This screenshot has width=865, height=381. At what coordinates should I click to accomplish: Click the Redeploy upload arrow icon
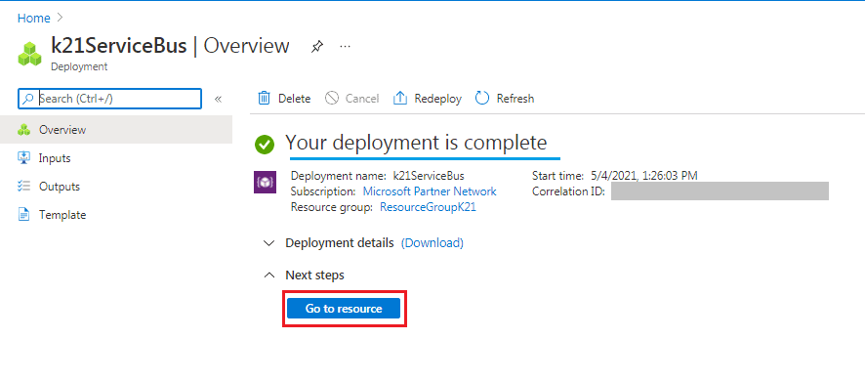(399, 99)
